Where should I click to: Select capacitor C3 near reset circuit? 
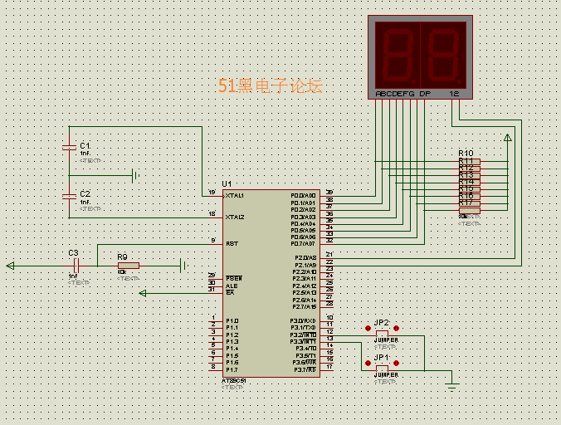tap(76, 266)
